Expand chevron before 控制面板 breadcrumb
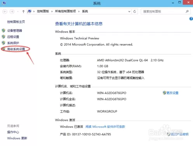Image resolution: width=193 pixels, height=146 pixels. coord(34,12)
